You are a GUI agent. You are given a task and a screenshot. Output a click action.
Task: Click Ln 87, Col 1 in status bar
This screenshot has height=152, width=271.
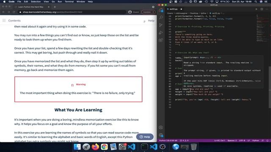(x=219, y=141)
